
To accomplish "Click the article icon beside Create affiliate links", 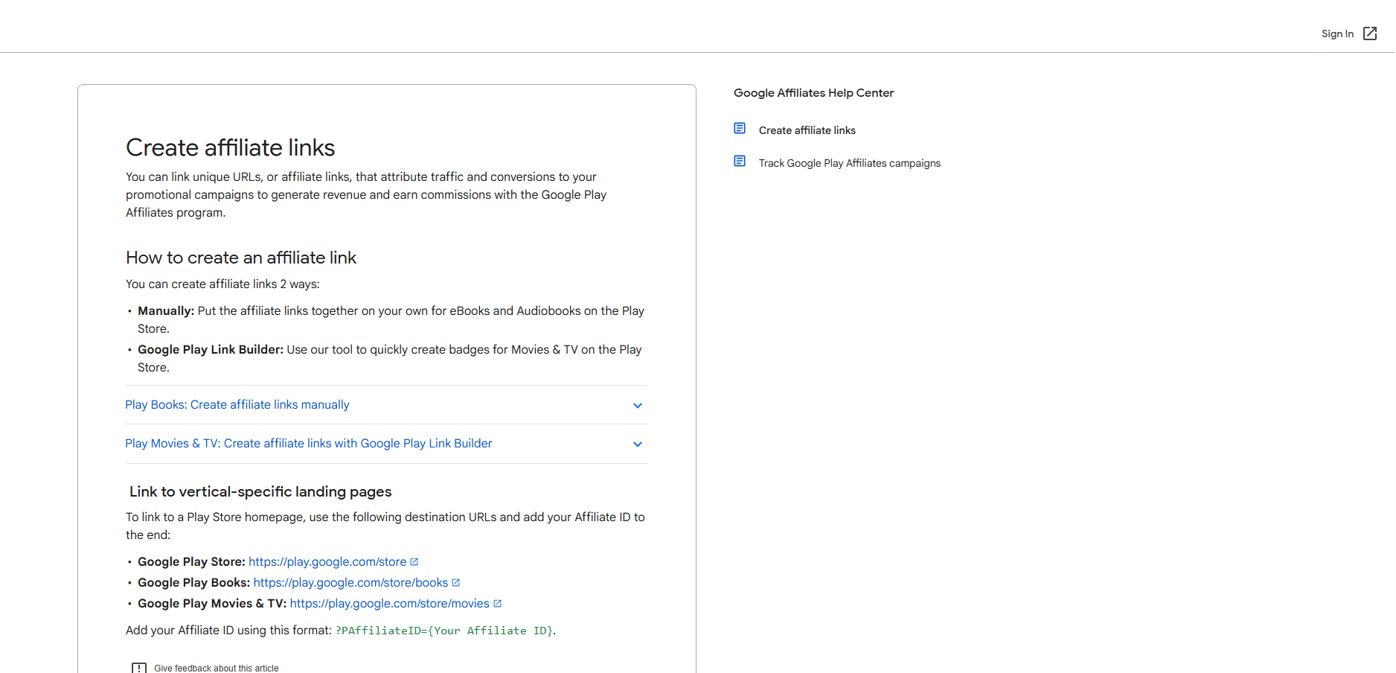I will (739, 129).
